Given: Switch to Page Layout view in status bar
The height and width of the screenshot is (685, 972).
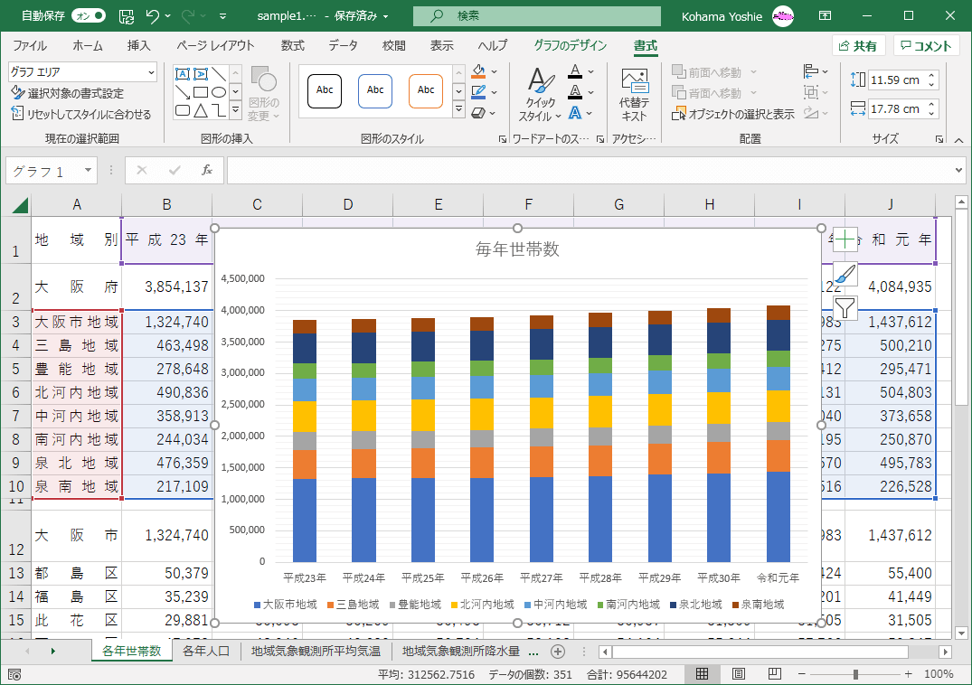Looking at the screenshot, I should pos(738,674).
